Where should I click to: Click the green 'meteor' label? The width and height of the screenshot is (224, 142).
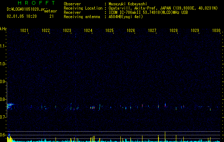pyautogui.click(x=51, y=11)
